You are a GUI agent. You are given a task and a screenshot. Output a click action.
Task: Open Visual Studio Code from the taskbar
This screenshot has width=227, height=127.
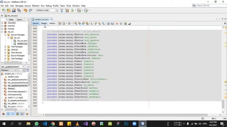pos(45,123)
